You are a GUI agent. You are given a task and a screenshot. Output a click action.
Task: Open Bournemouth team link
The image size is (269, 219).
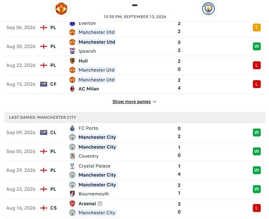pos(94,194)
